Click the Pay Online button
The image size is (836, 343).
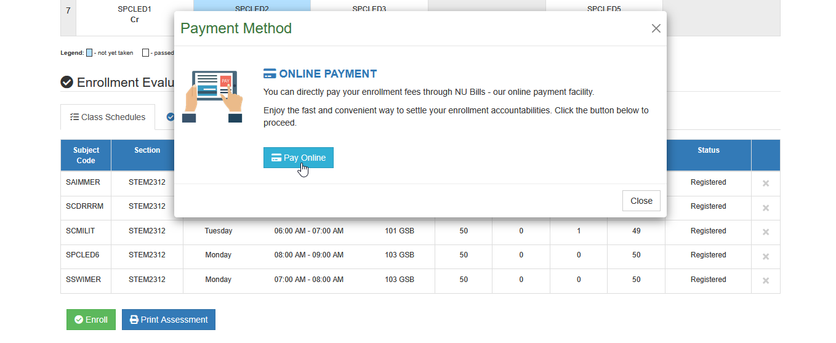[x=299, y=158]
